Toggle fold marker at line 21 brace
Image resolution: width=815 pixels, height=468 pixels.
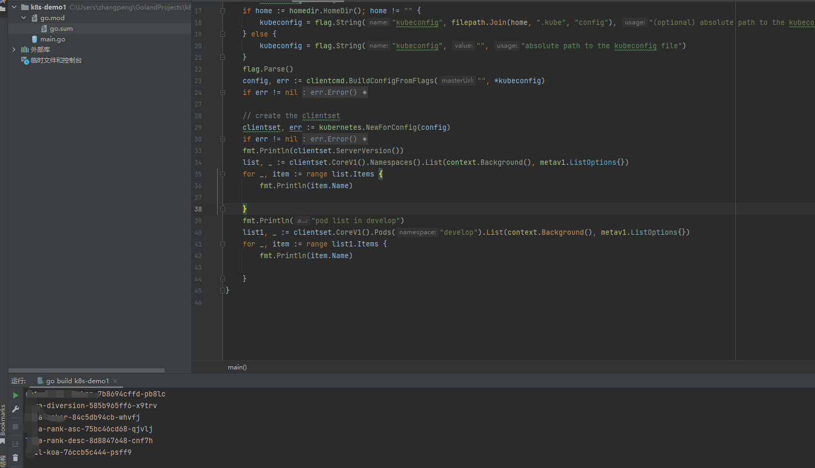(222, 57)
